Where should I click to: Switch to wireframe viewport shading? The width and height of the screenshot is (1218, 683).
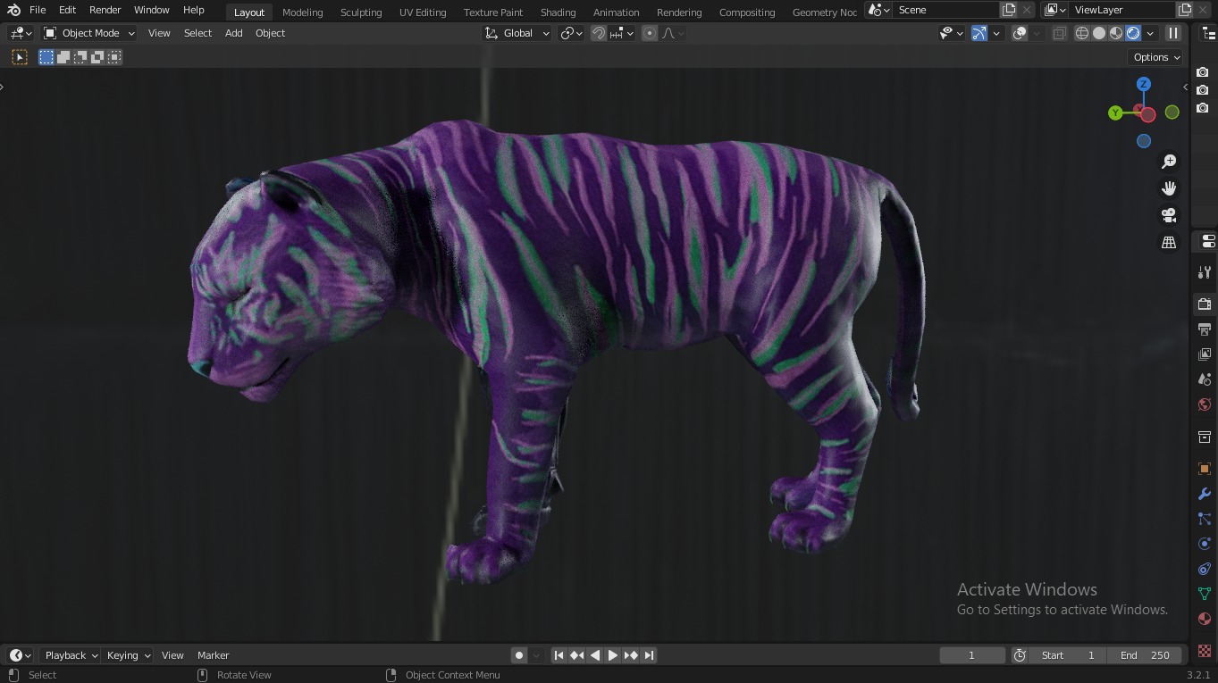pyautogui.click(x=1082, y=33)
